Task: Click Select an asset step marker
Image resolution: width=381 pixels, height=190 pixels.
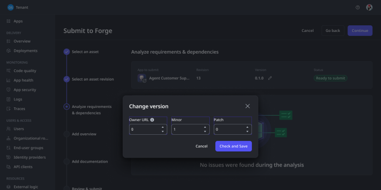Action: coord(67,52)
